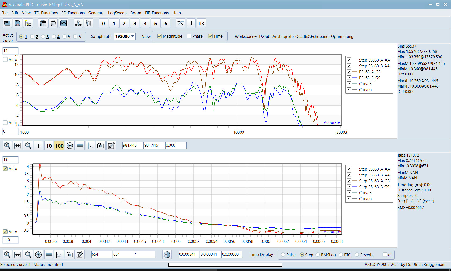This screenshot has width=451, height=271.
Task: Click the save disk icon
Action: [x=17, y=23]
